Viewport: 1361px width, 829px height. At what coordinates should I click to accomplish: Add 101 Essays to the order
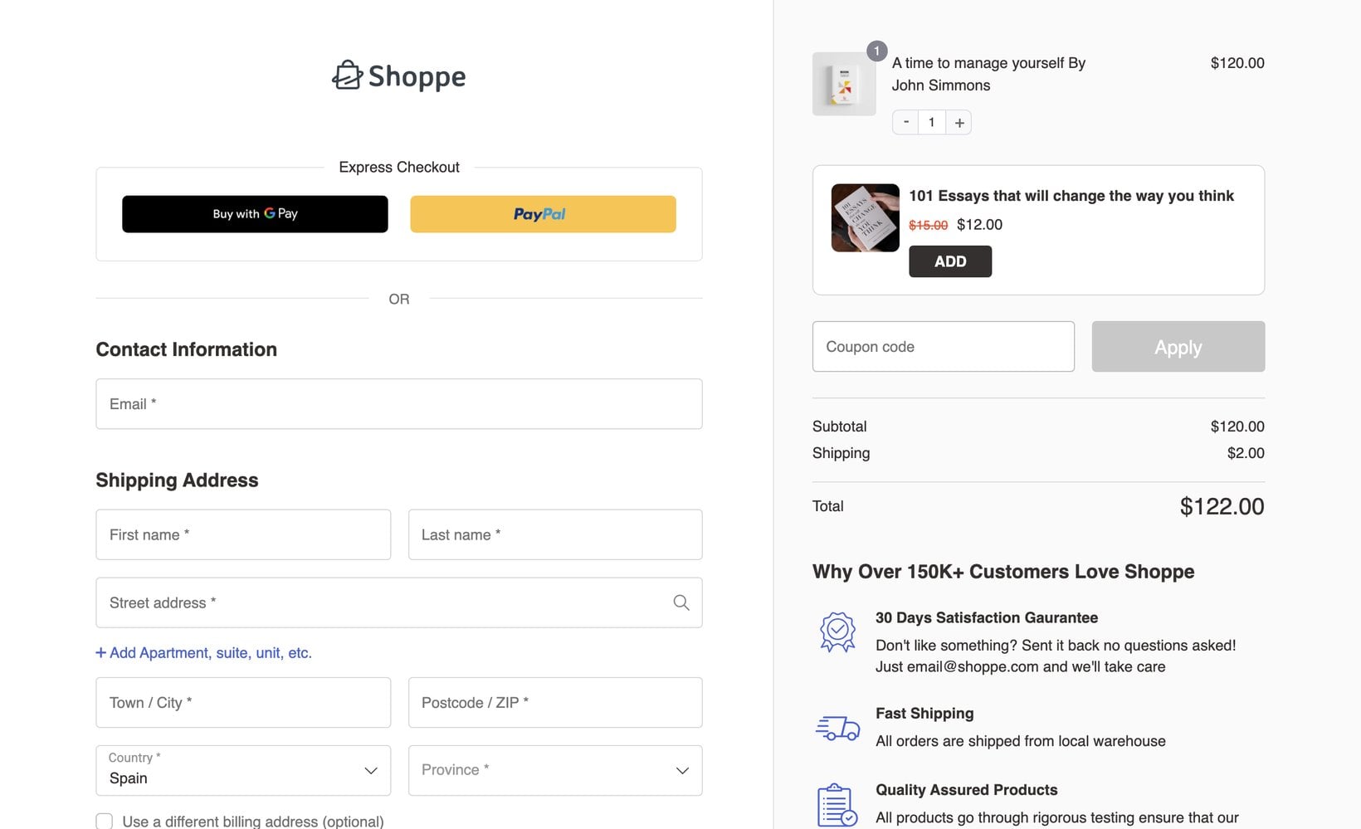coord(950,261)
